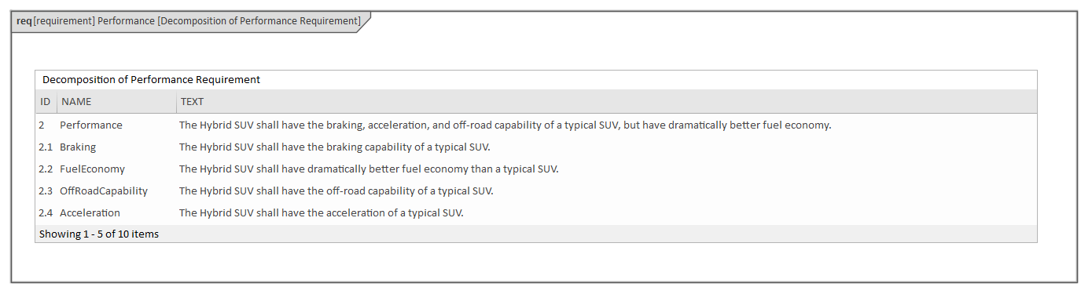1092x294 pixels.
Task: Click ID cell 2 of Performance row
Action: (42, 125)
